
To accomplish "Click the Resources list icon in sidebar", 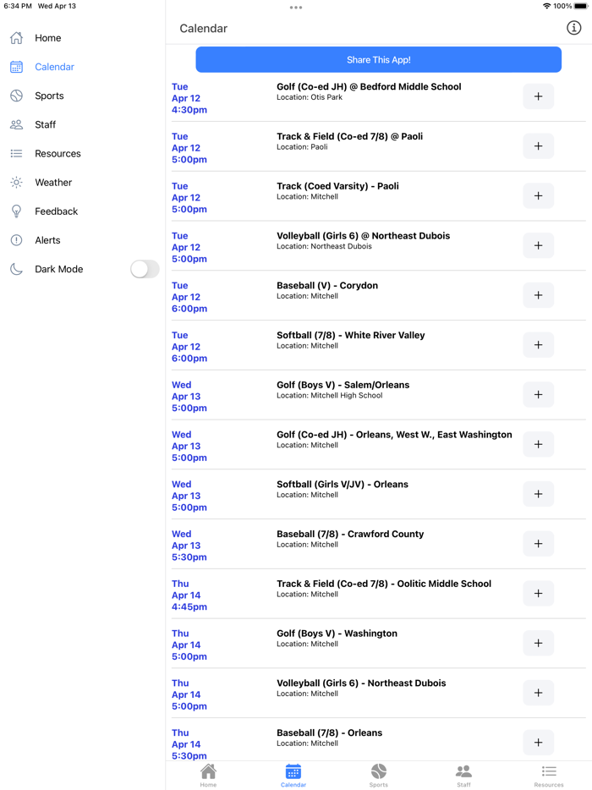I will coord(17,153).
